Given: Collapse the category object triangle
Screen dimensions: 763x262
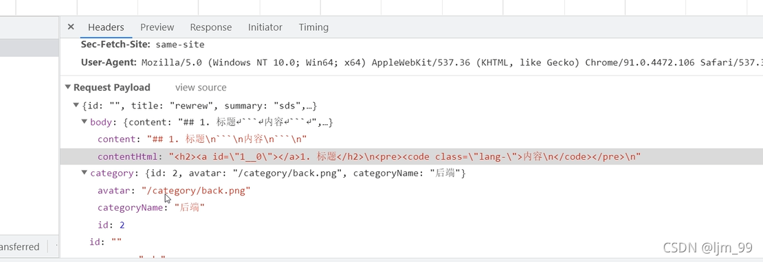Looking at the screenshot, I should click(85, 173).
